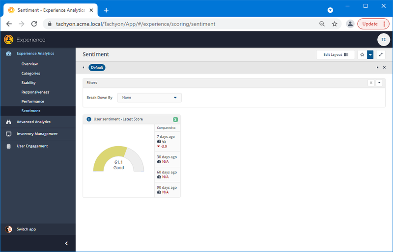Close the Sentiment browser tab
Viewport: 393px width, 252px height.
pos(91,10)
